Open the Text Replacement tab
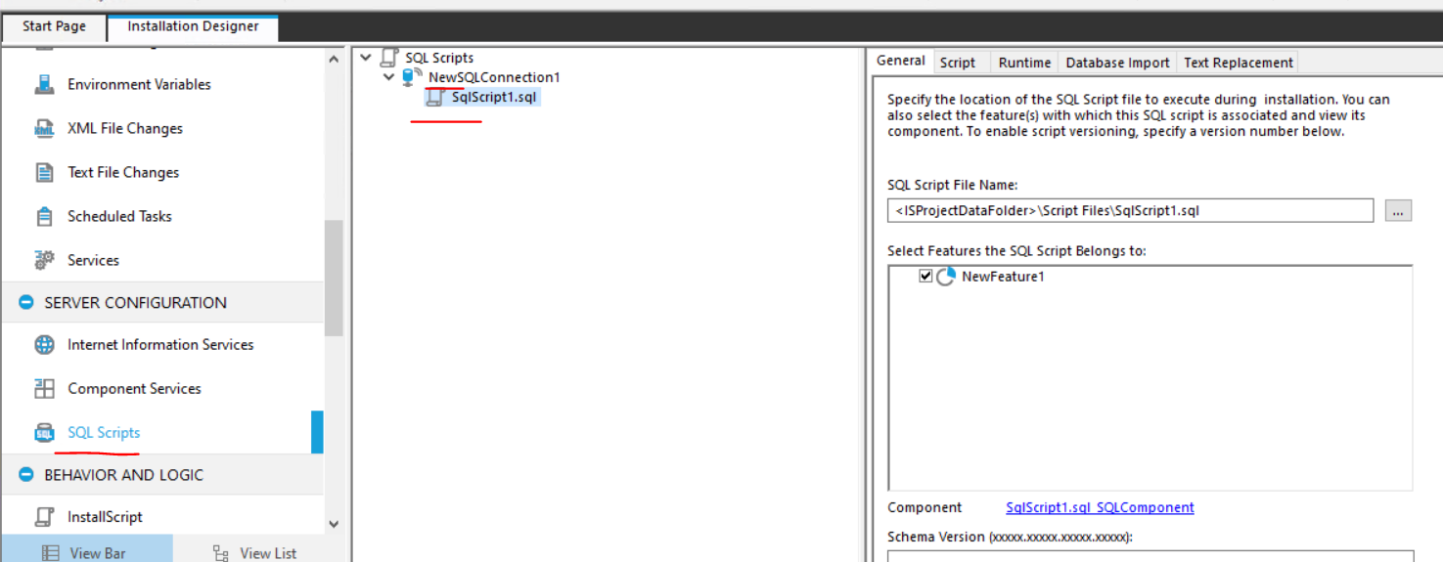The image size is (1443, 562). (x=1238, y=63)
